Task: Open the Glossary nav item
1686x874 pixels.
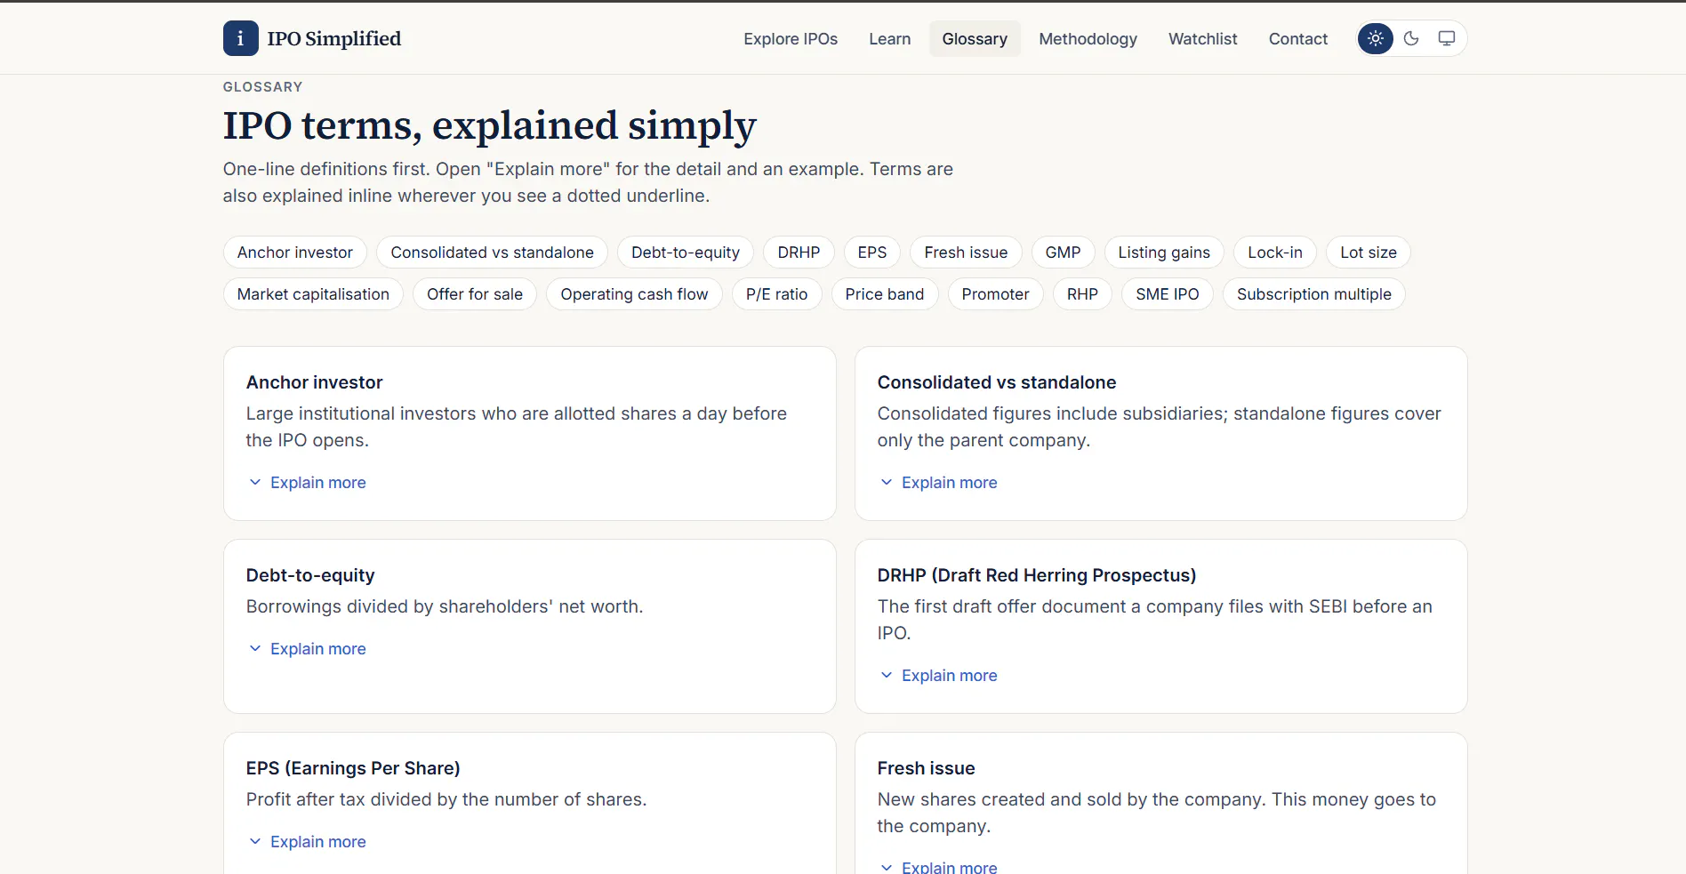Action: (x=975, y=39)
